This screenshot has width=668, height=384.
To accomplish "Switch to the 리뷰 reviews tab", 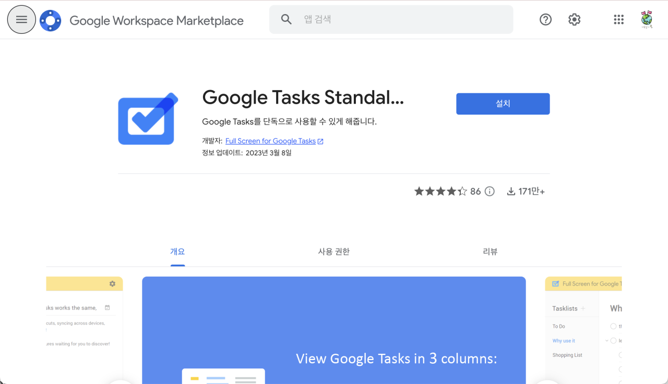I will pos(491,252).
